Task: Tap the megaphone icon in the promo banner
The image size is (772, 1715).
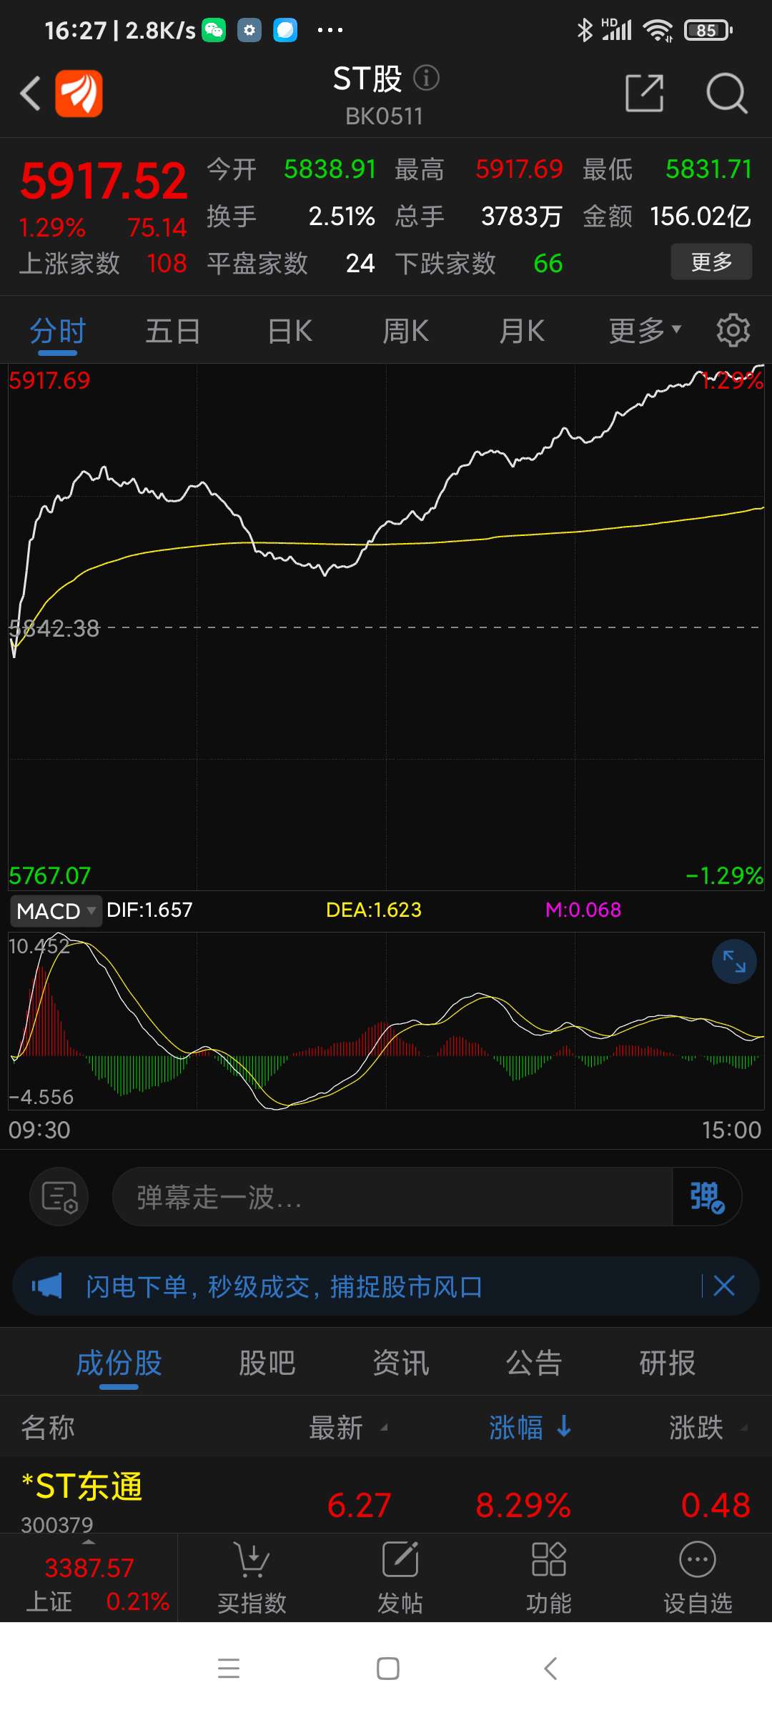Action: point(47,1286)
